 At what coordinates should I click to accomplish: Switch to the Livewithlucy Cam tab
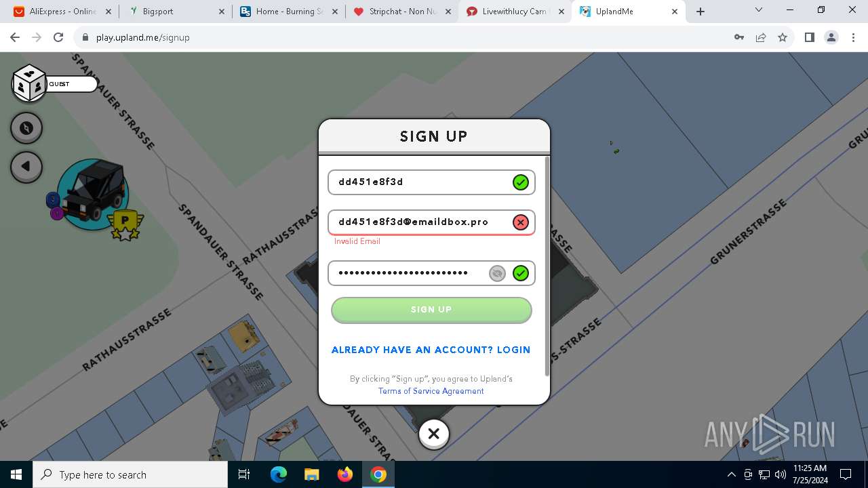(514, 12)
